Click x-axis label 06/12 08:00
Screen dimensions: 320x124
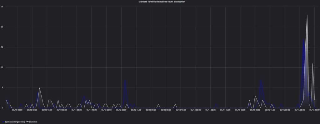(121, 110)
